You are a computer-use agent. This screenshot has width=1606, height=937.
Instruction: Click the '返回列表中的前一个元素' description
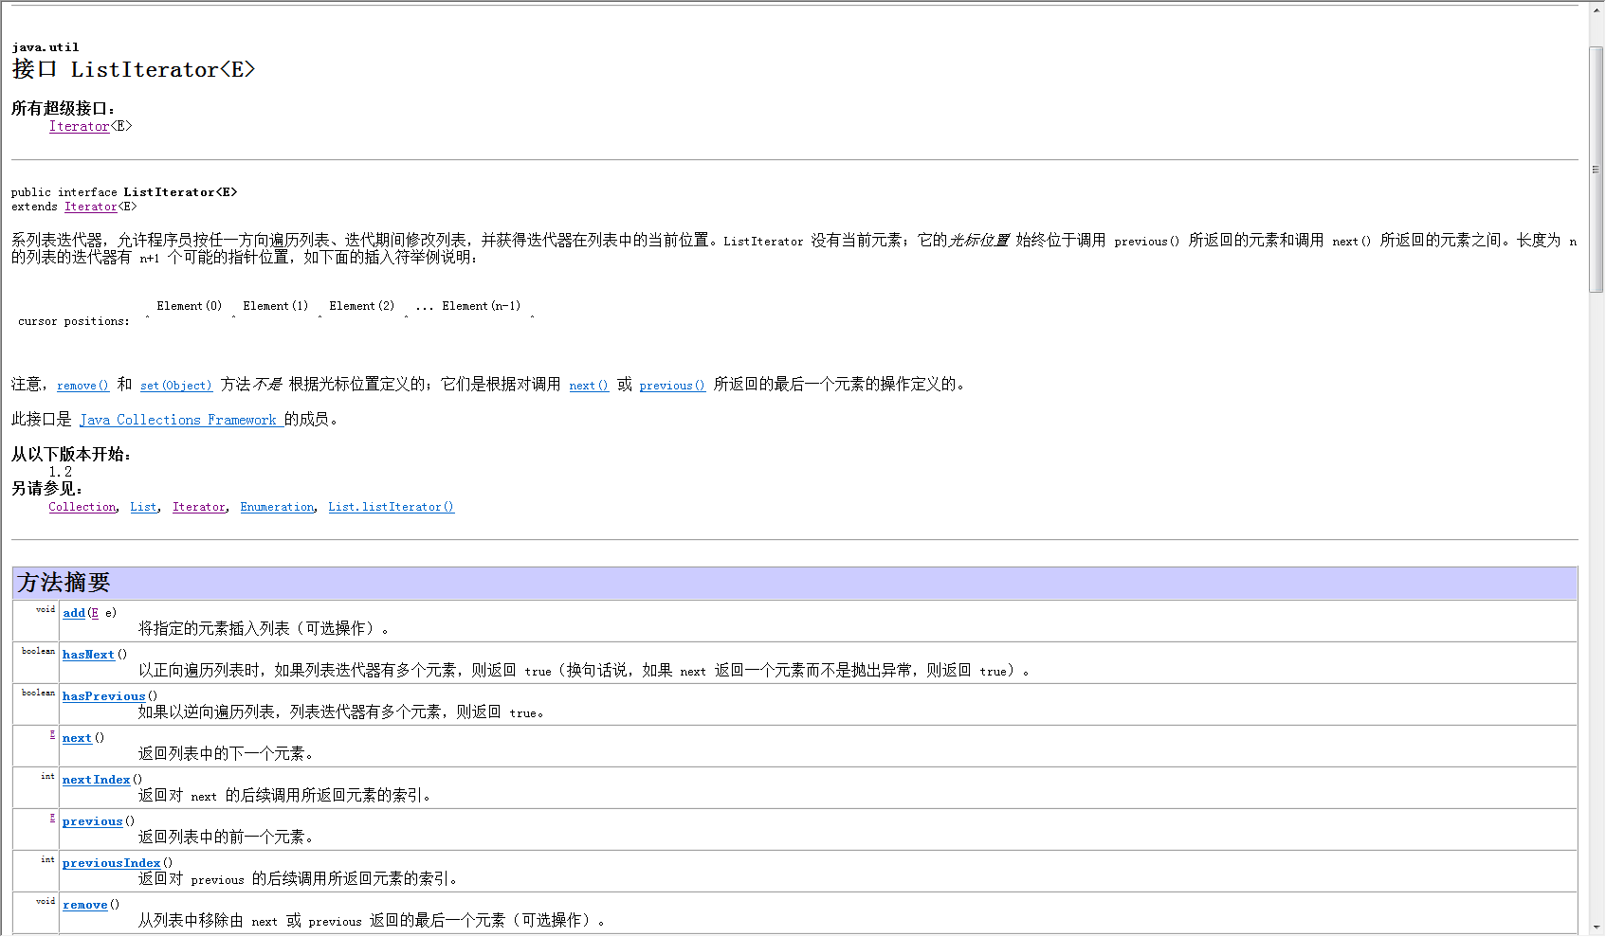(226, 837)
